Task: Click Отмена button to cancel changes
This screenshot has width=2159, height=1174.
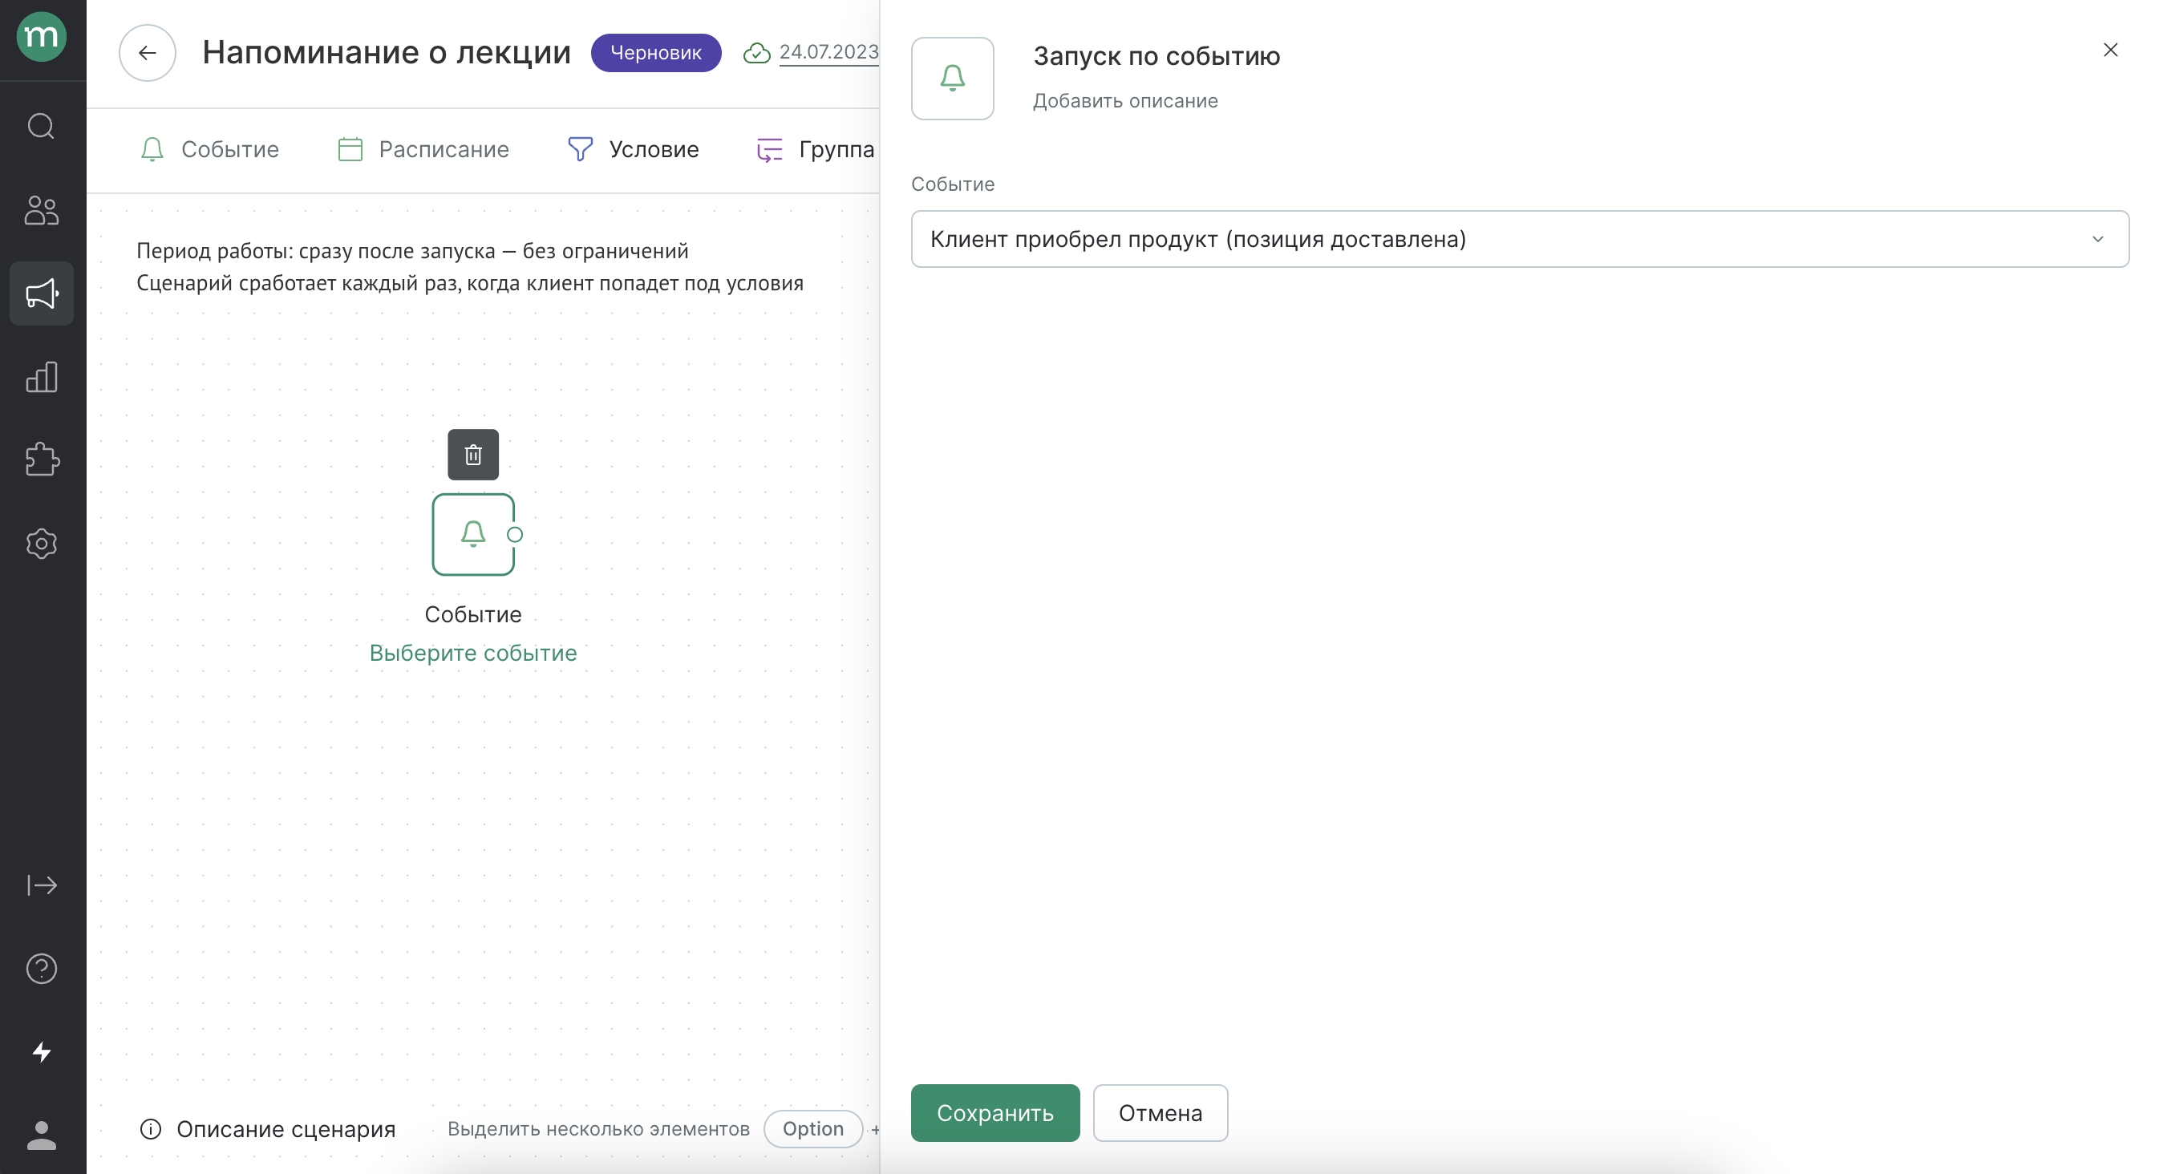Action: (x=1161, y=1113)
